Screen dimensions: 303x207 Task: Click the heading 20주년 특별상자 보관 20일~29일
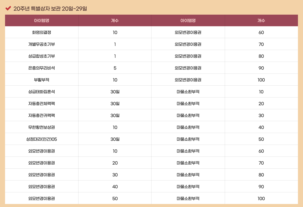click(50, 9)
